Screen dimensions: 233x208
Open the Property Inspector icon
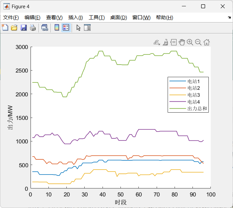(87, 28)
